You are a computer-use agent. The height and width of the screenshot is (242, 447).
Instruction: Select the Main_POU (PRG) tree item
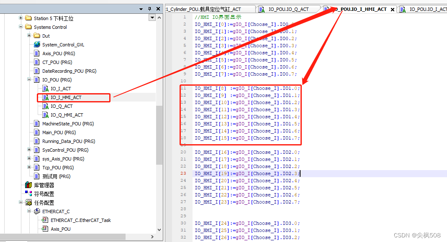click(59, 132)
